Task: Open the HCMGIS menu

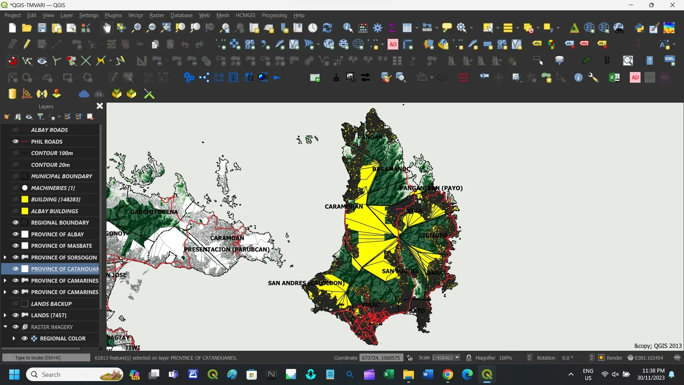Action: pyautogui.click(x=246, y=15)
